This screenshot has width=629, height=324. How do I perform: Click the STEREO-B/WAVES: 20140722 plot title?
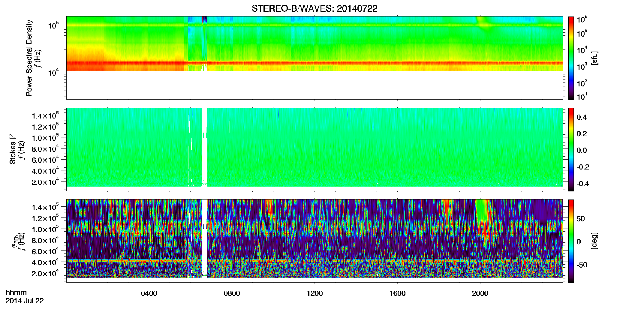[314, 8]
